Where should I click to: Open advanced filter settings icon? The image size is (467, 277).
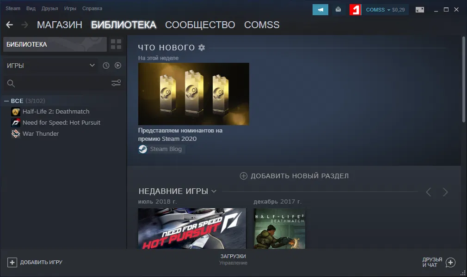[116, 83]
